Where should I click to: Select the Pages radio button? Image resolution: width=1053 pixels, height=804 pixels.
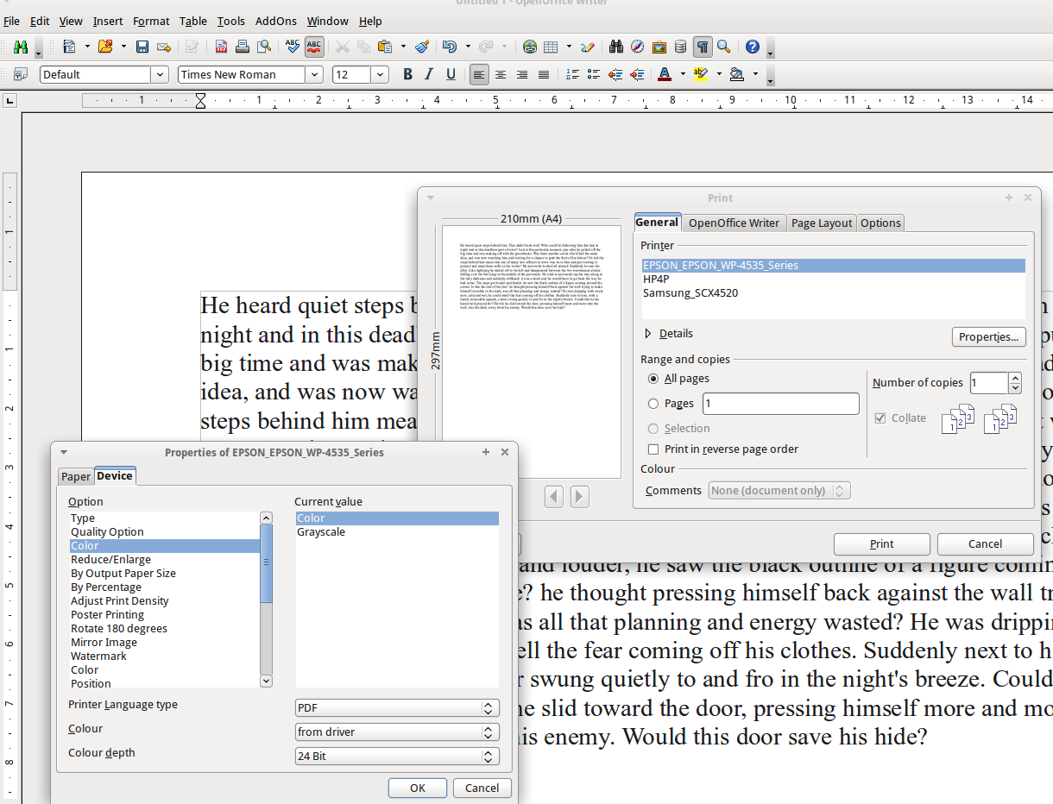(653, 404)
